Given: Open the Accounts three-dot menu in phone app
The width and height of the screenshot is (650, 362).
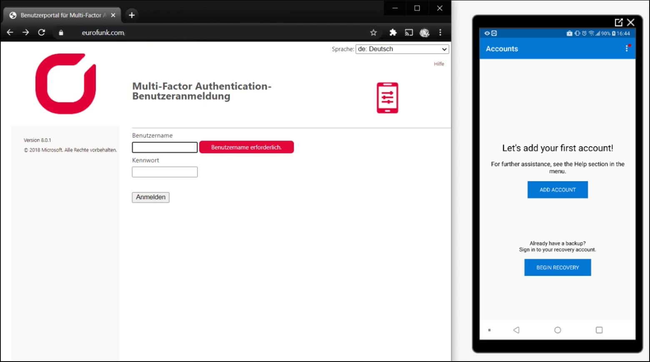Looking at the screenshot, I should tap(627, 49).
